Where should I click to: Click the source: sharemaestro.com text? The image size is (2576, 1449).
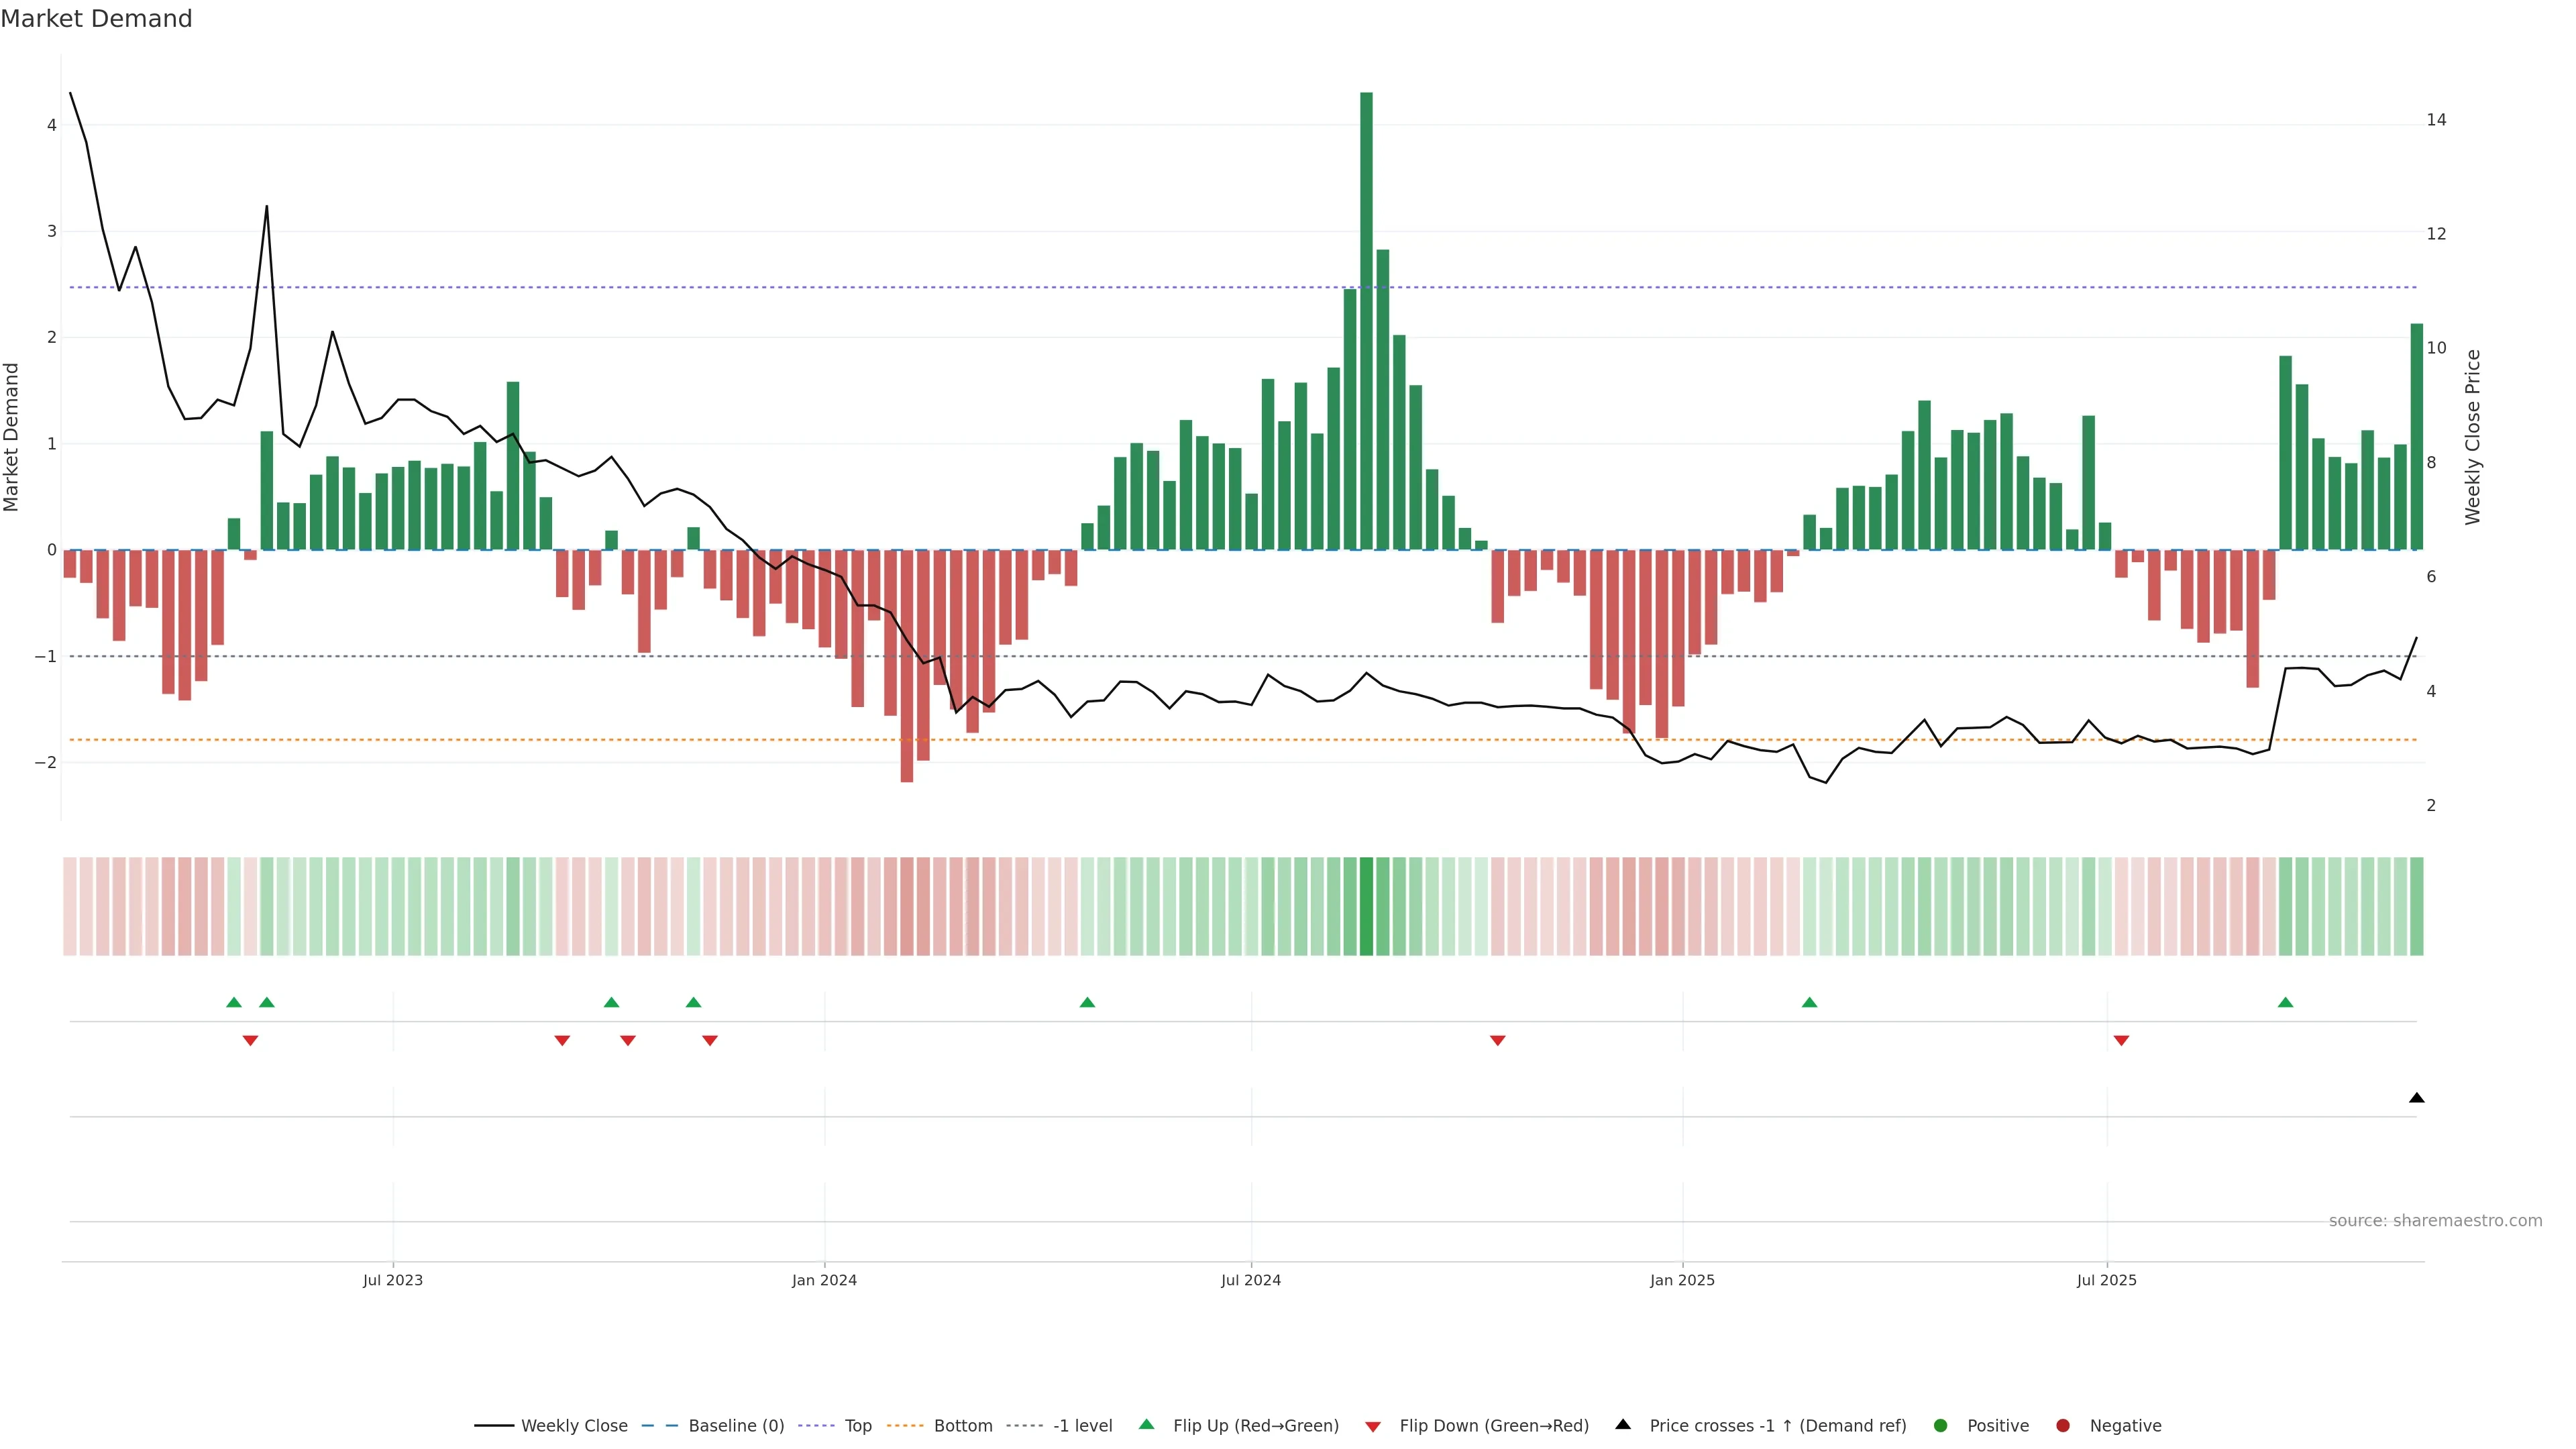click(x=2435, y=1221)
